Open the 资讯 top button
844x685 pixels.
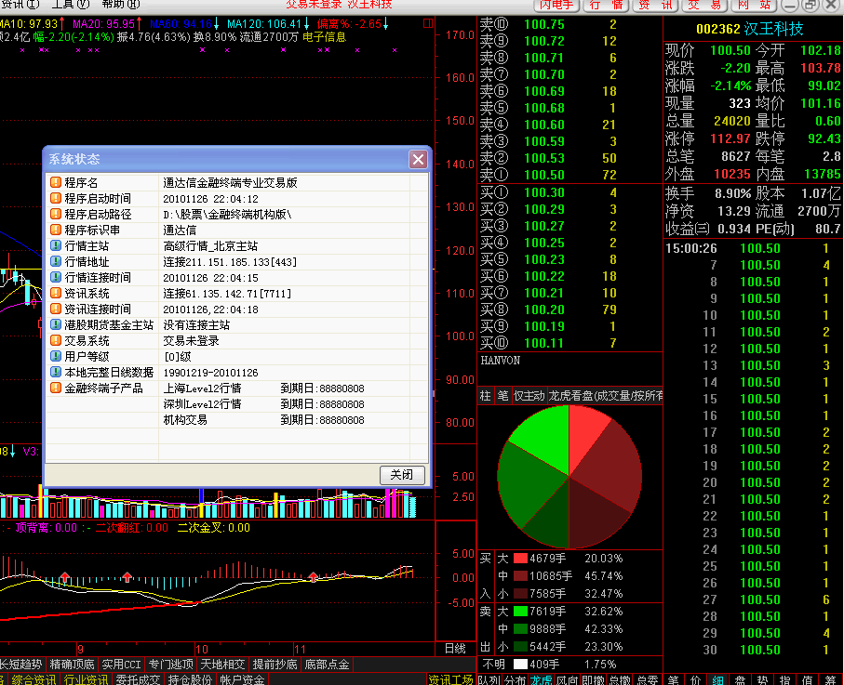pos(655,5)
